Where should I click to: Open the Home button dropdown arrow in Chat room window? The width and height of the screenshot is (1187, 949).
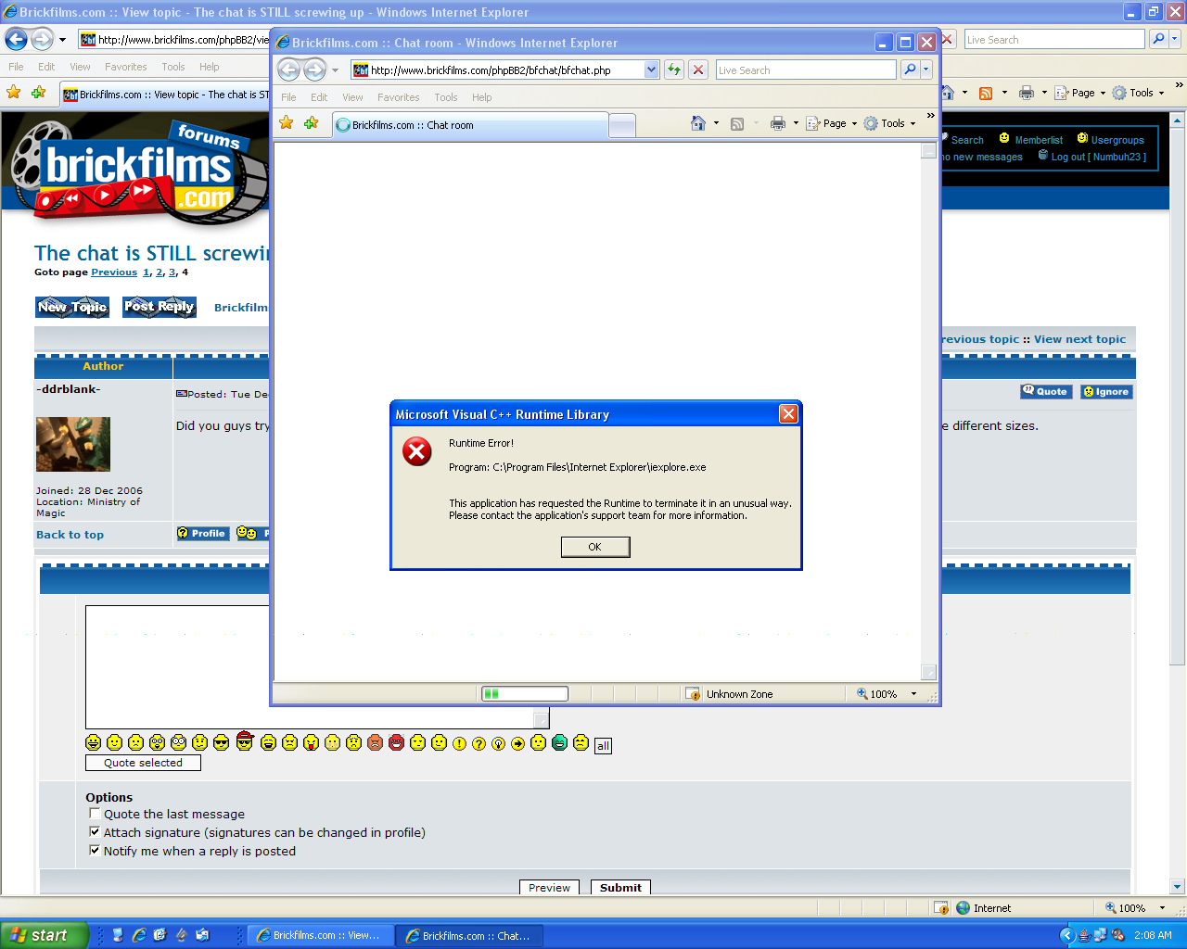716,123
